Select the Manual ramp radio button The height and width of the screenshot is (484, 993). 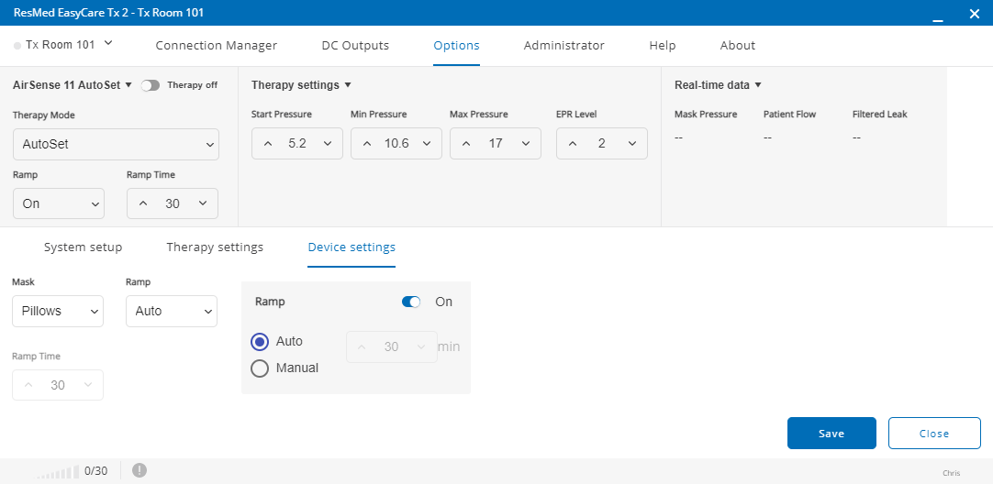[x=260, y=368]
